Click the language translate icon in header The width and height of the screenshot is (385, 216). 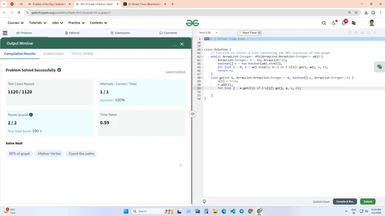(353, 23)
